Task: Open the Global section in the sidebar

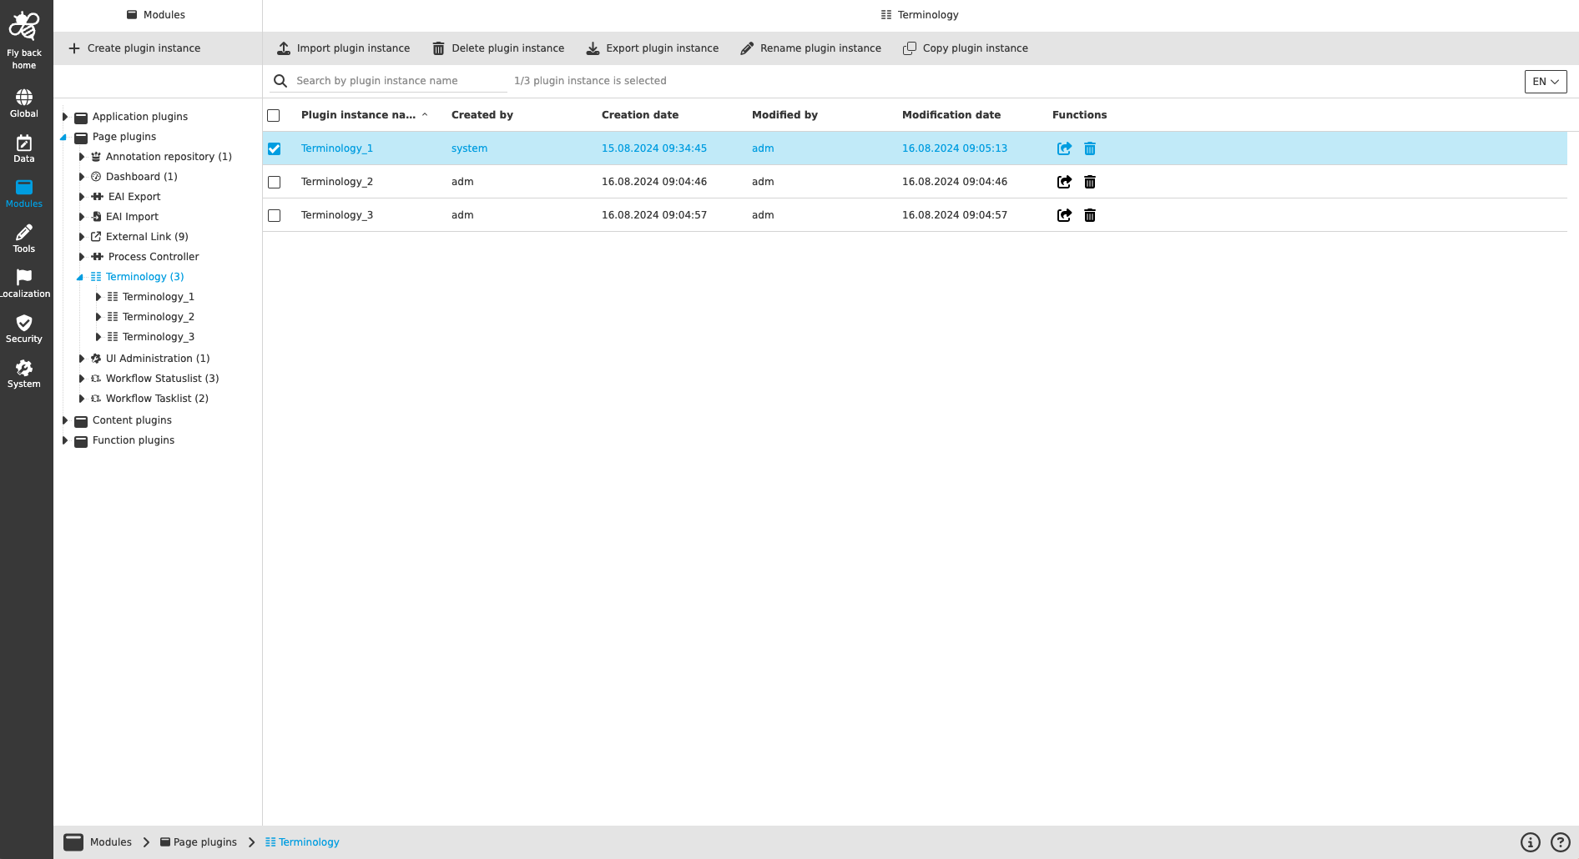Action: pos(23,103)
